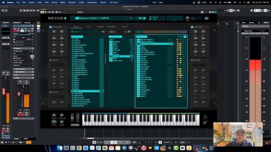Expand the MIDI Modifiers section in Inspector

click(24, 72)
